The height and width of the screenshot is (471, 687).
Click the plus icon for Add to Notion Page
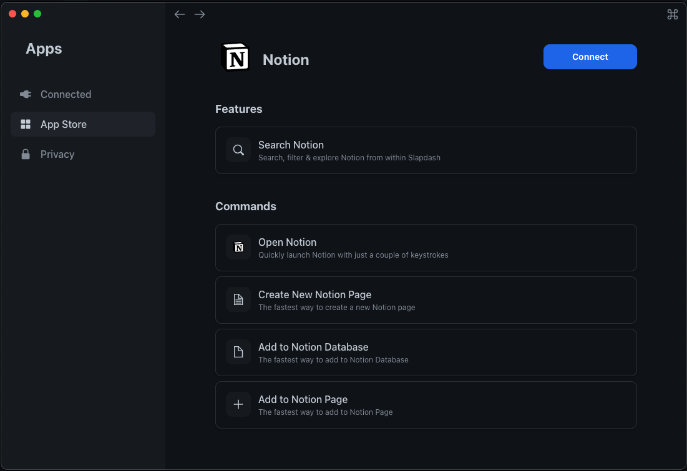[238, 404]
